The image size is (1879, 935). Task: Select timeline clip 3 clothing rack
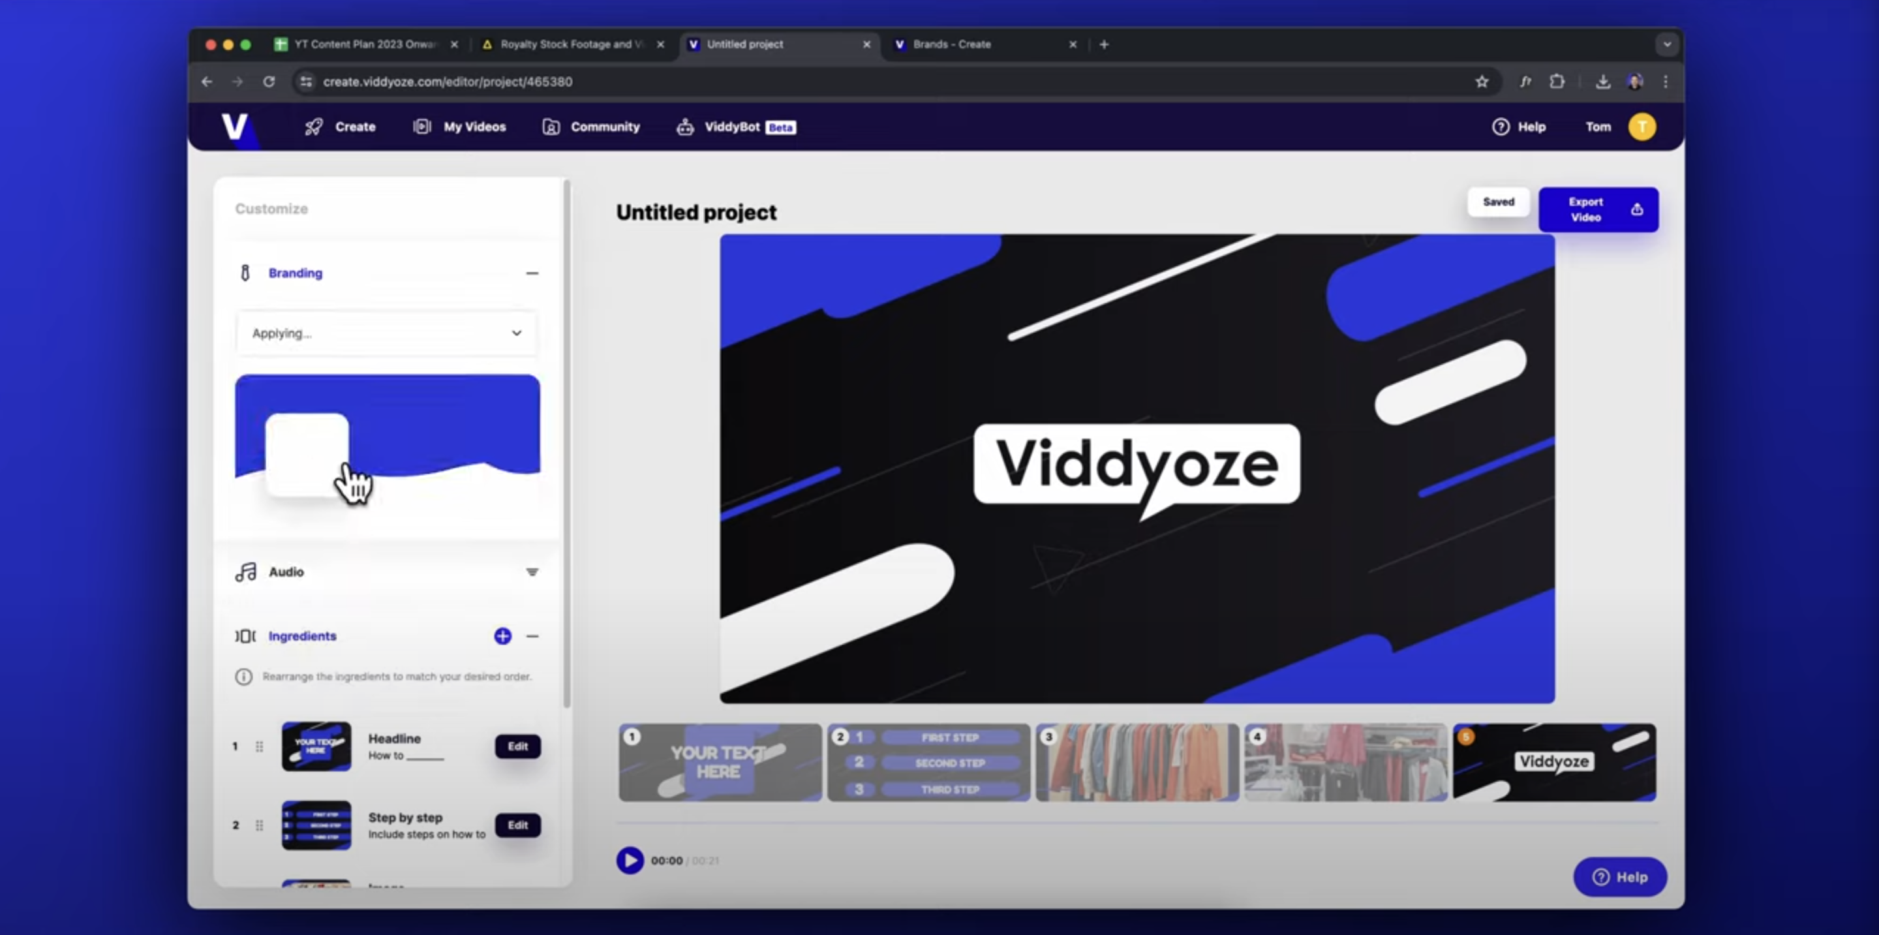[1137, 762]
